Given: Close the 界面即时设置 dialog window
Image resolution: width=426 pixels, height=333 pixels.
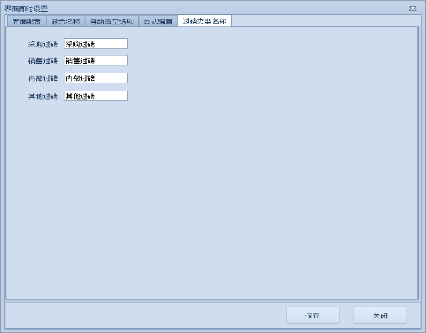Looking at the screenshot, I should (x=413, y=9).
